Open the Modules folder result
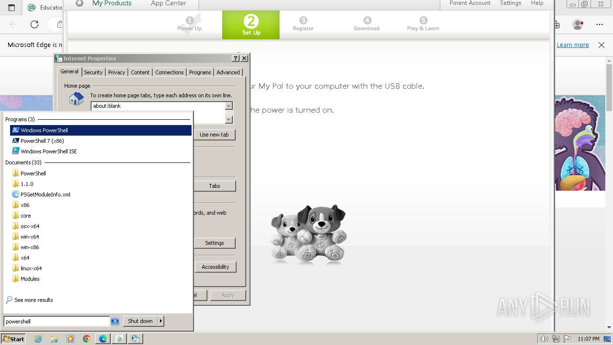Screen dimensions: 613x345 [101, 279]
